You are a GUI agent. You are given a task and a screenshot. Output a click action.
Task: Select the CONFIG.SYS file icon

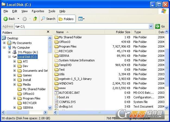[x=56, y=102]
